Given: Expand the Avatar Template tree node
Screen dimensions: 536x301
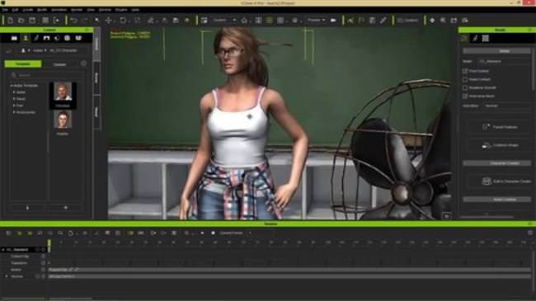Looking at the screenshot, I should coord(12,86).
